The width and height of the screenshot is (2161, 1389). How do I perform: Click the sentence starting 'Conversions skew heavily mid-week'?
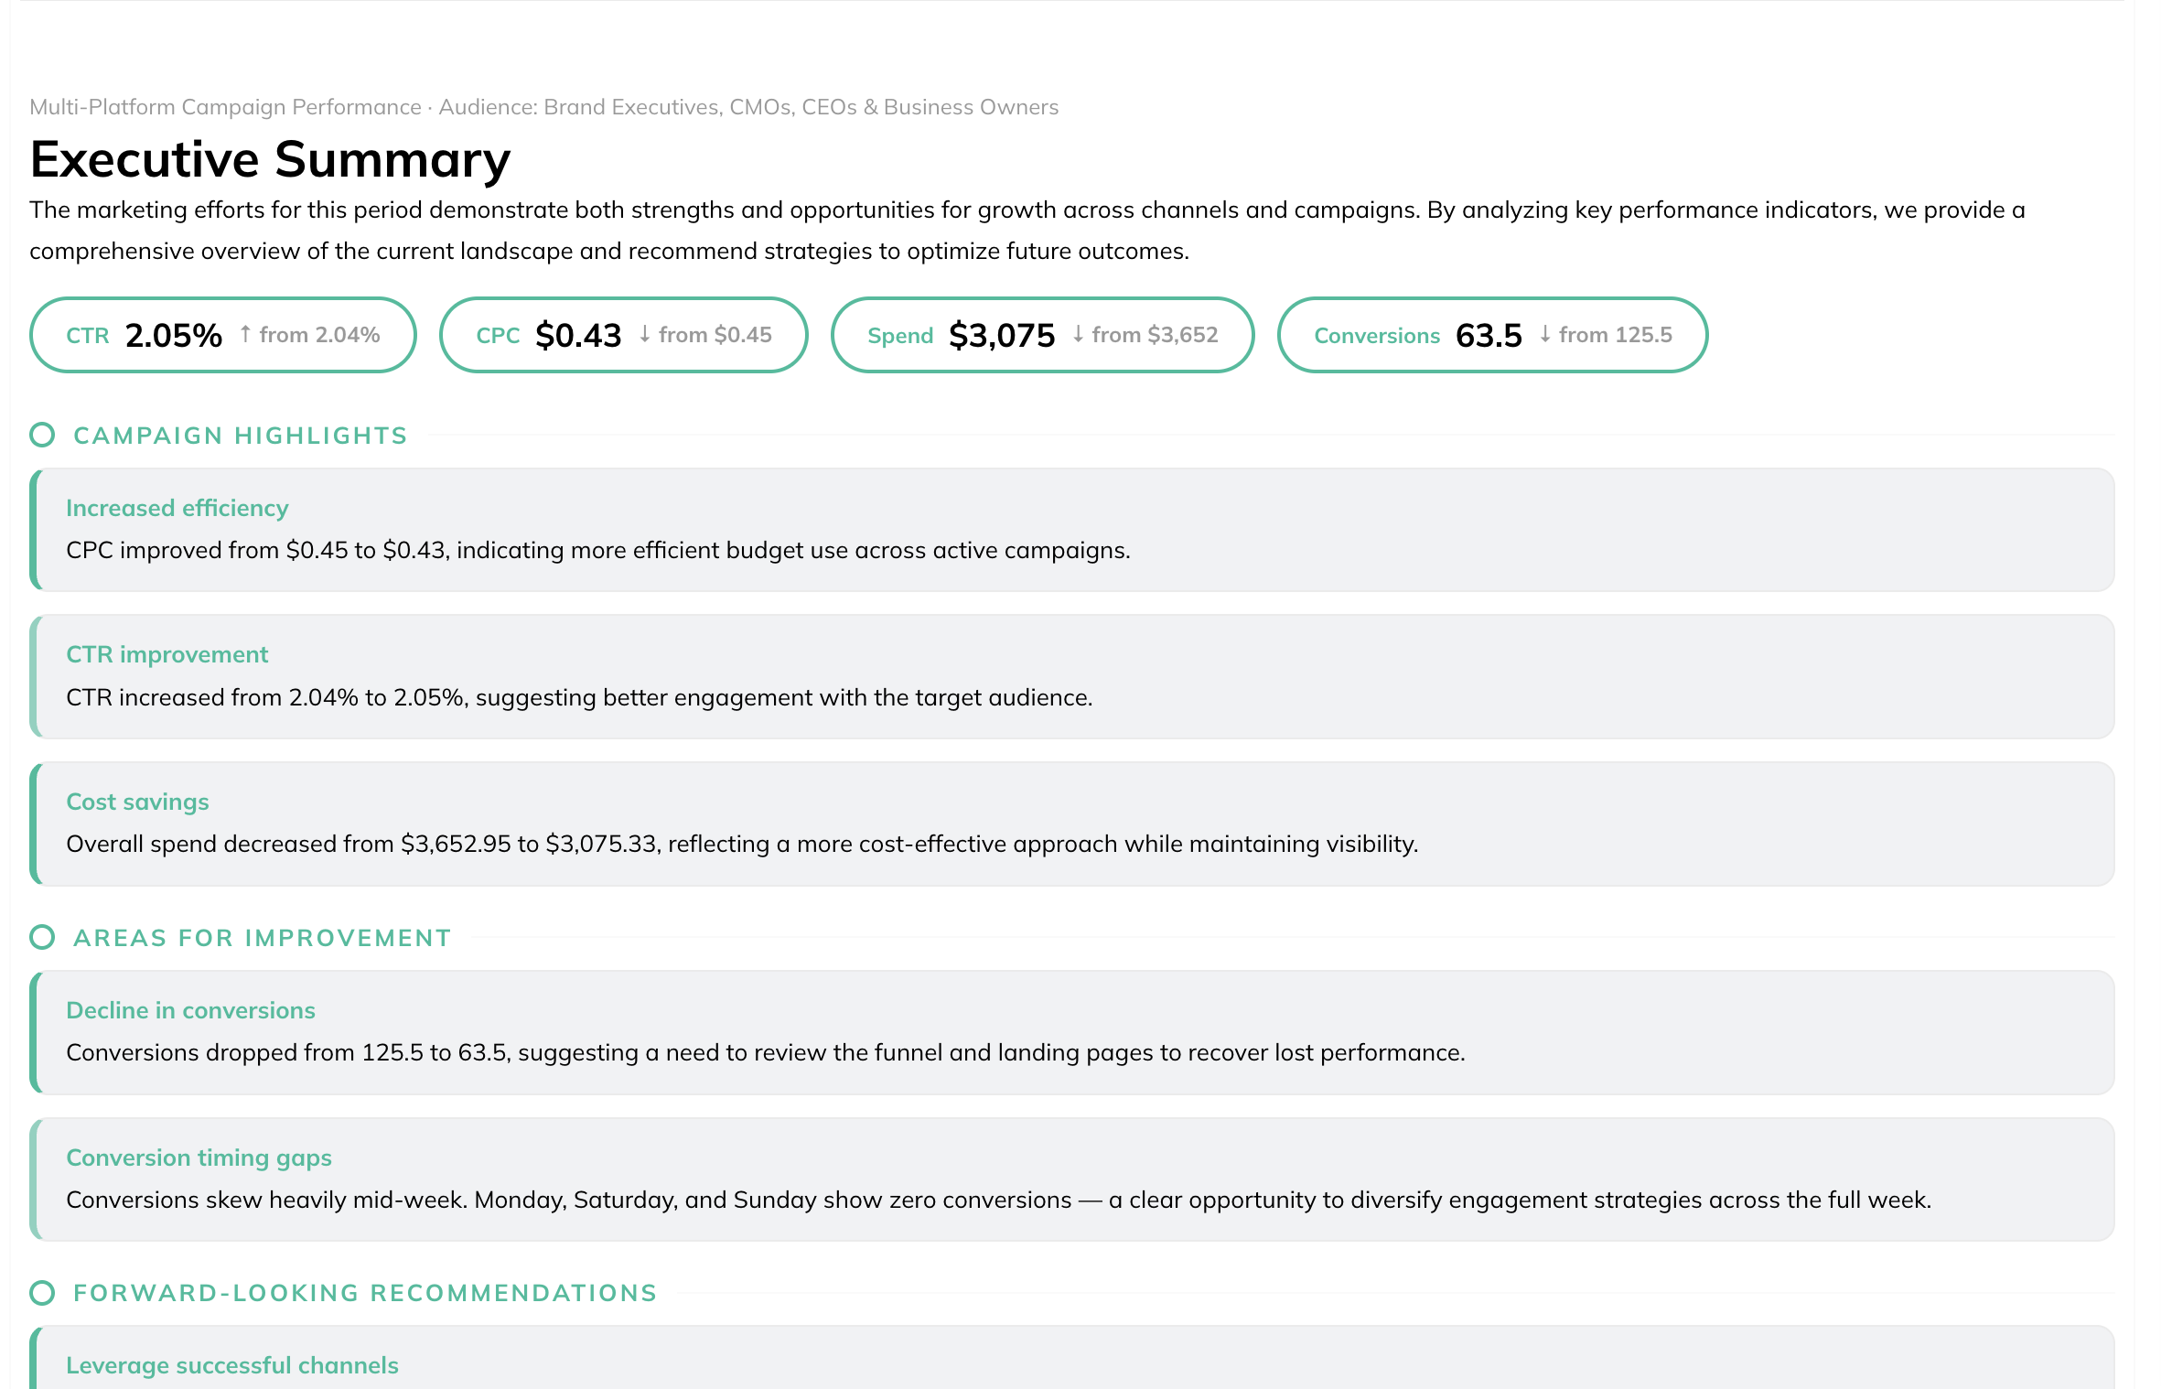pos(998,1200)
